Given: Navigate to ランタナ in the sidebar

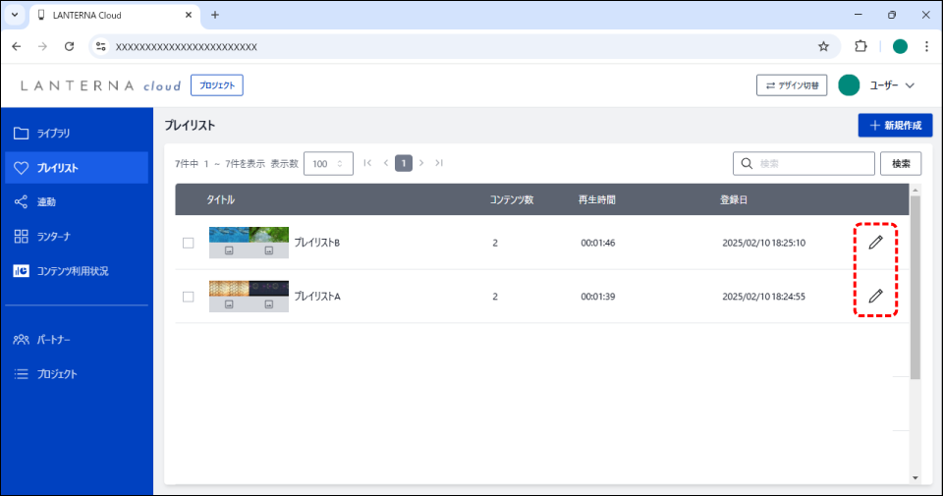Looking at the screenshot, I should [54, 236].
